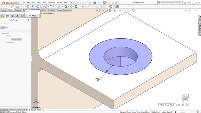This screenshot has width=201, height=113.
Task: Open the Print dropdown arrow
Action: (x=97, y=3)
